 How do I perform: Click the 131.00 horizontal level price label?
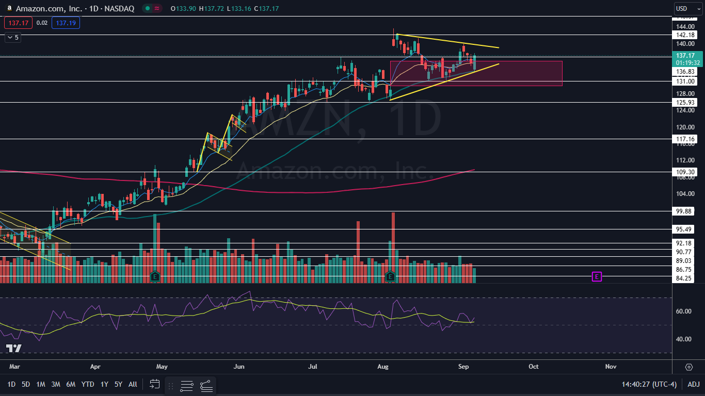[684, 81]
